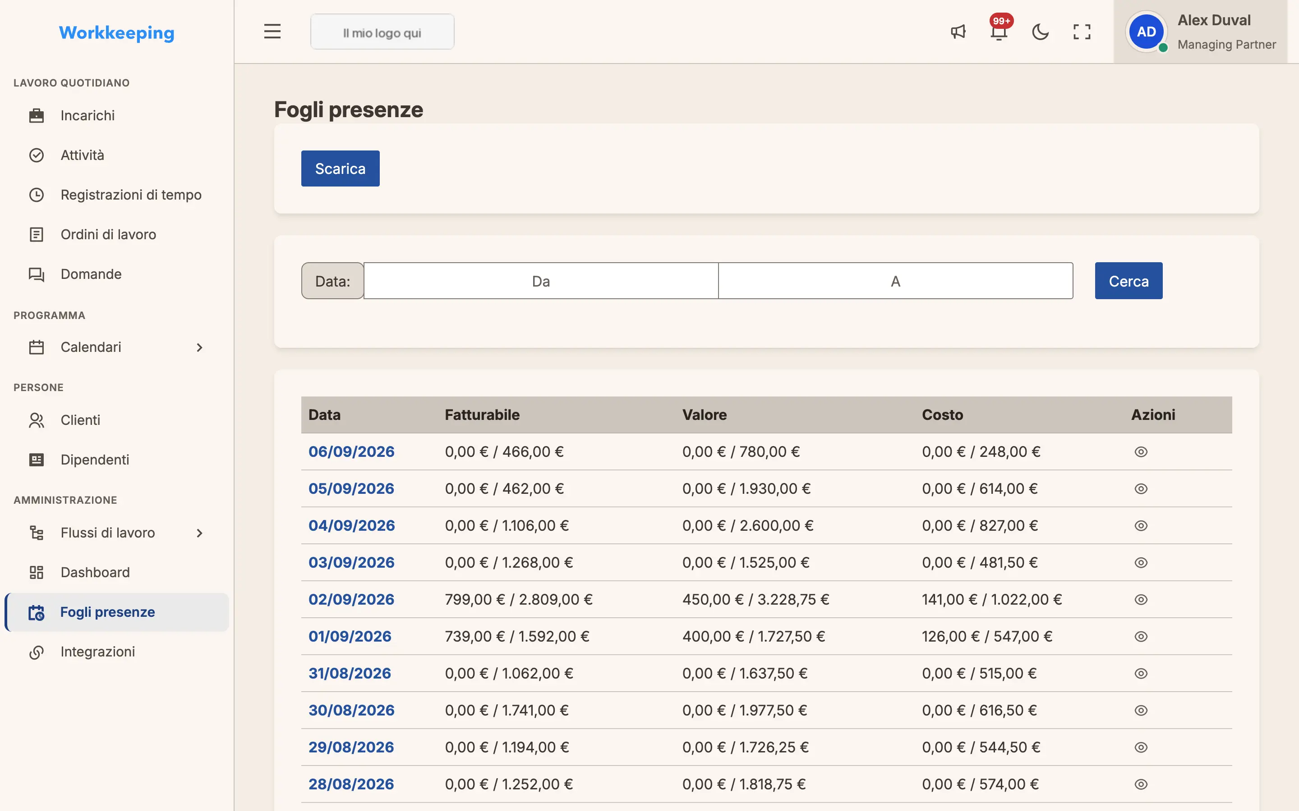The image size is (1299, 811).
Task: Open the Alex Duval profile menu
Action: pyautogui.click(x=1200, y=32)
